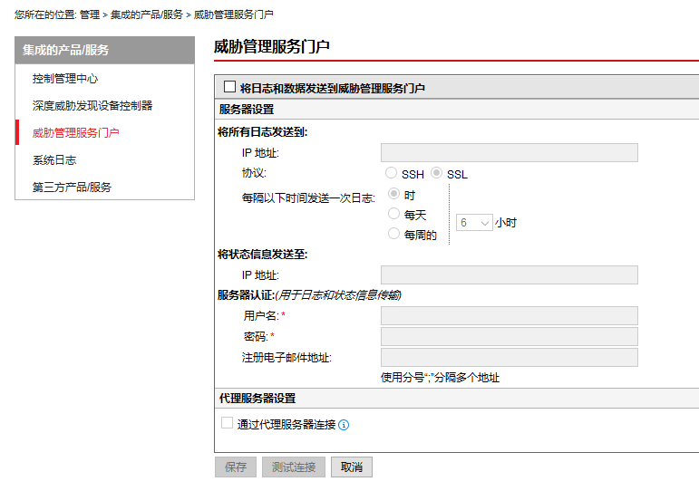Click the 保存 button

236,467
